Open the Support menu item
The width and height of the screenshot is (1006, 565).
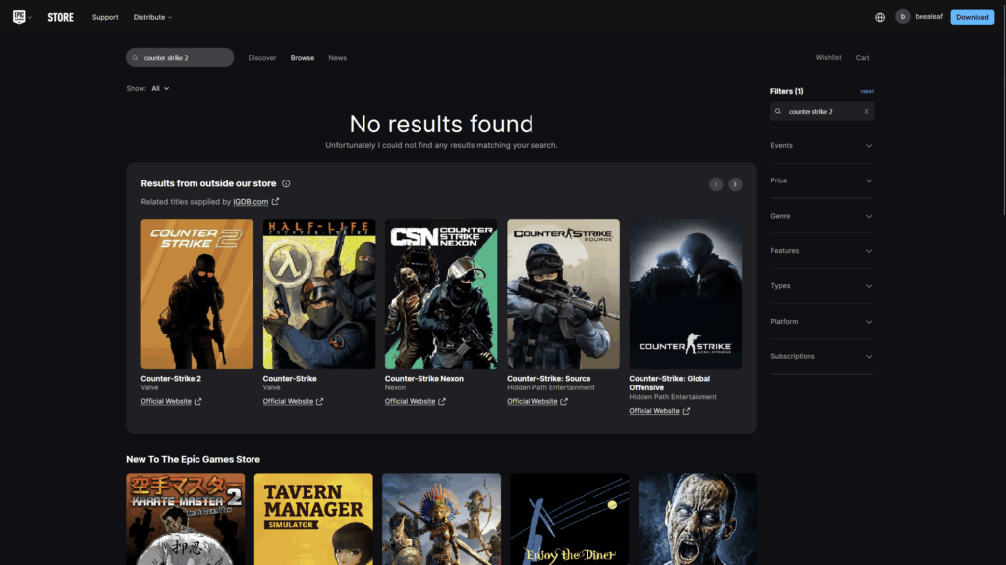click(105, 18)
